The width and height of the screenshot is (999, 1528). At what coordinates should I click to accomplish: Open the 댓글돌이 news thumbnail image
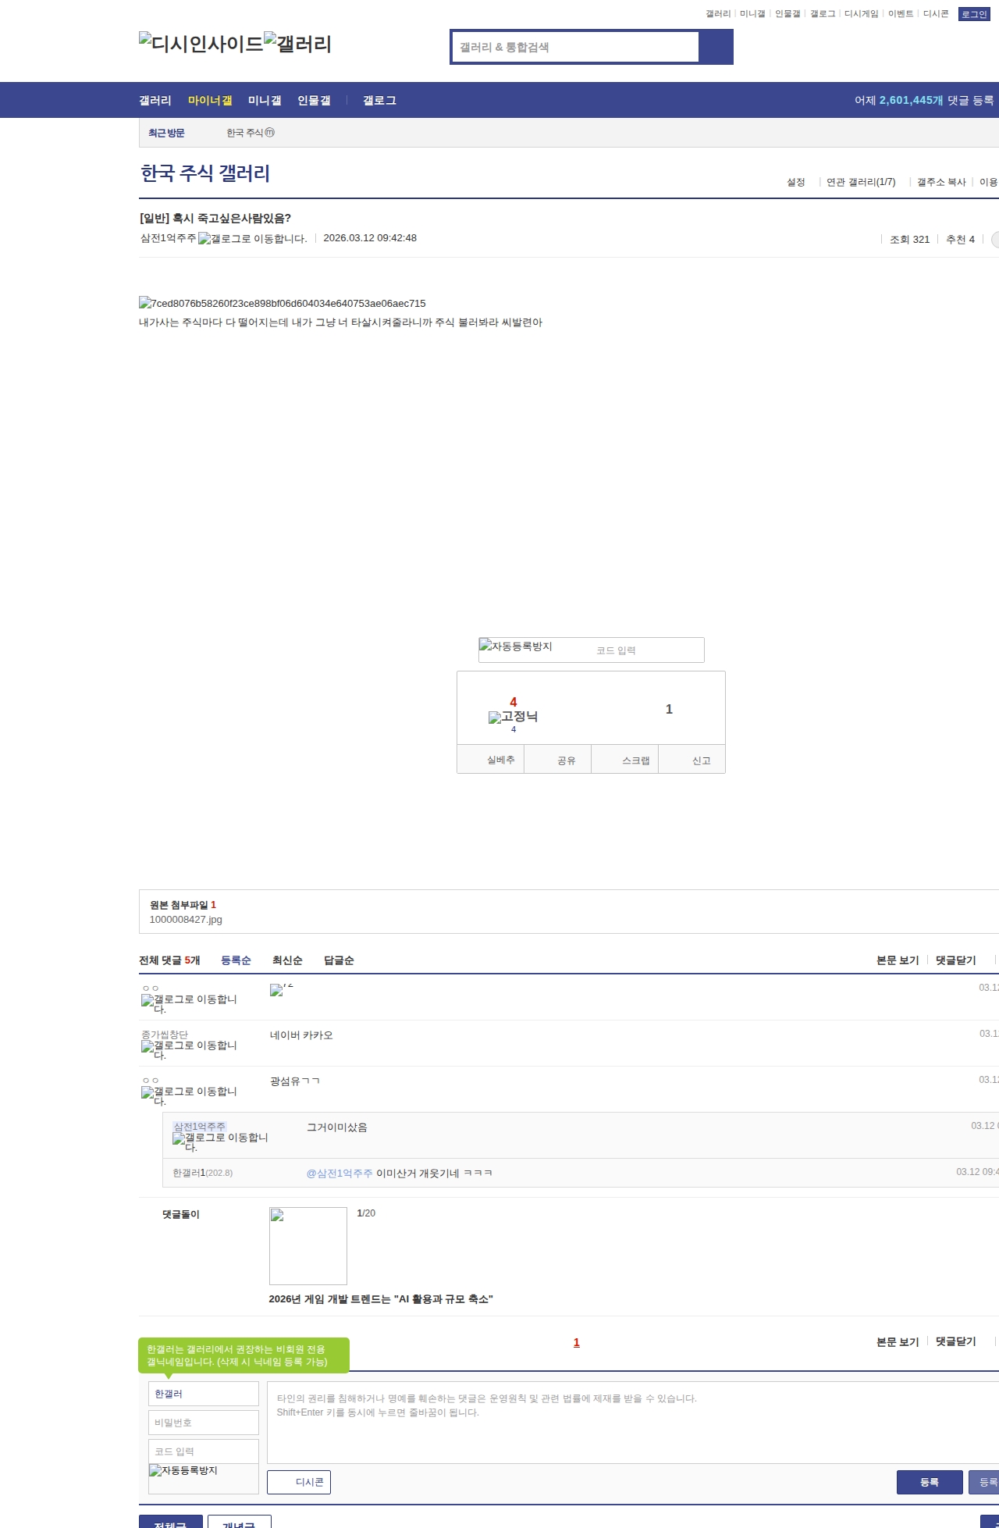point(308,1245)
